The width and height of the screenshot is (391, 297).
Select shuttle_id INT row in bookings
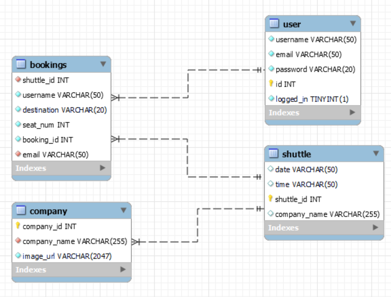(62, 80)
